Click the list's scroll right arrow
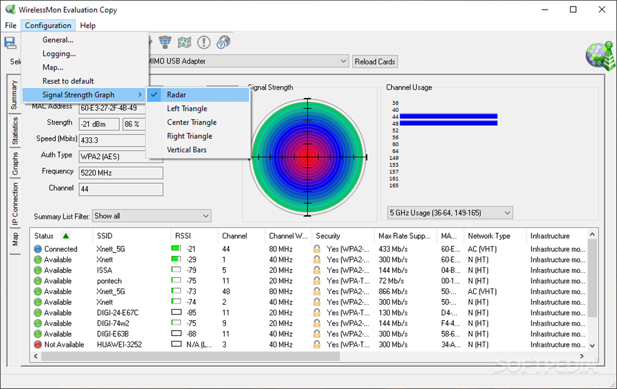Viewport: 617px width, 389px height. pyautogui.click(x=581, y=356)
